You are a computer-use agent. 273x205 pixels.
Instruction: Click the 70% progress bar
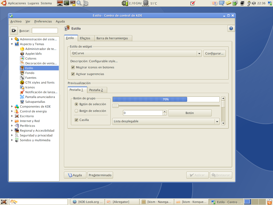[166, 99]
